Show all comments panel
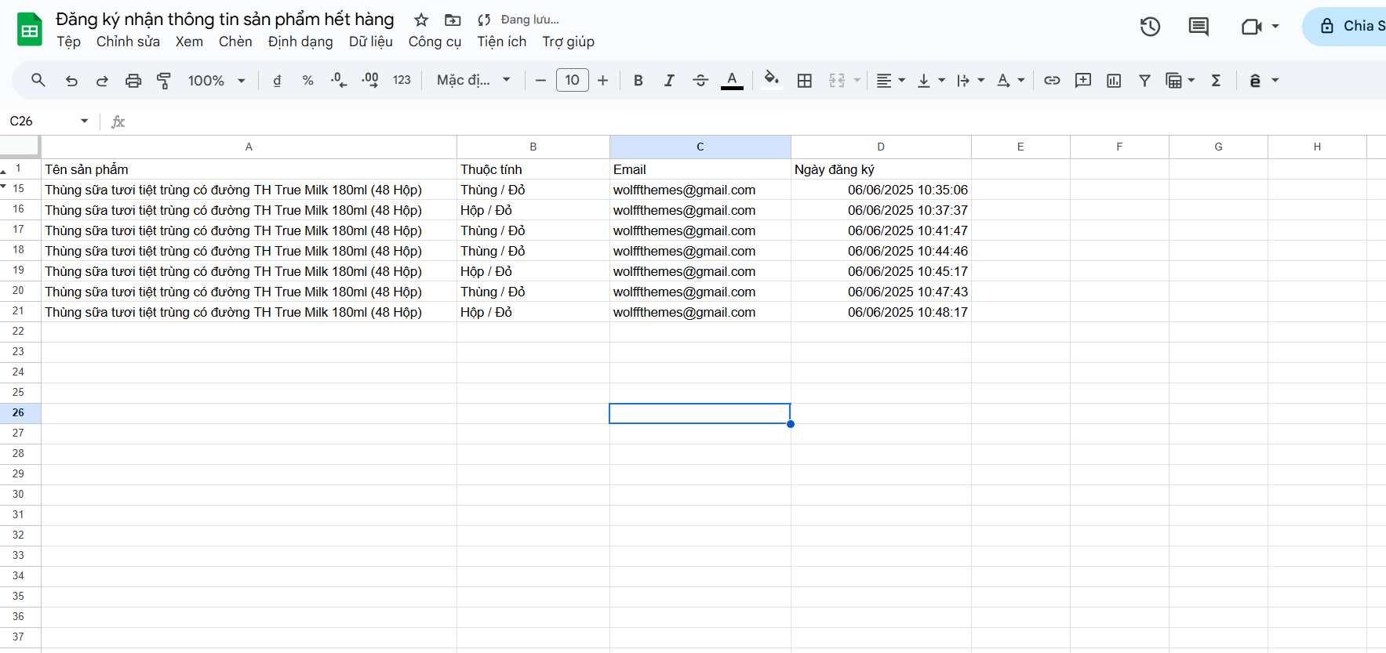 tap(1199, 27)
